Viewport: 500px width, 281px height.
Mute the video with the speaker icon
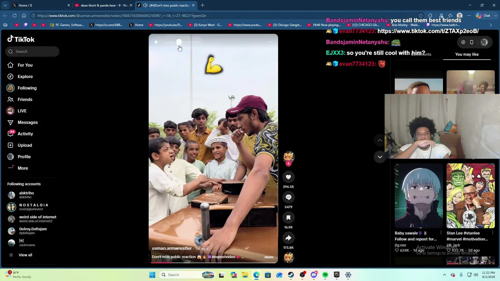point(156,42)
